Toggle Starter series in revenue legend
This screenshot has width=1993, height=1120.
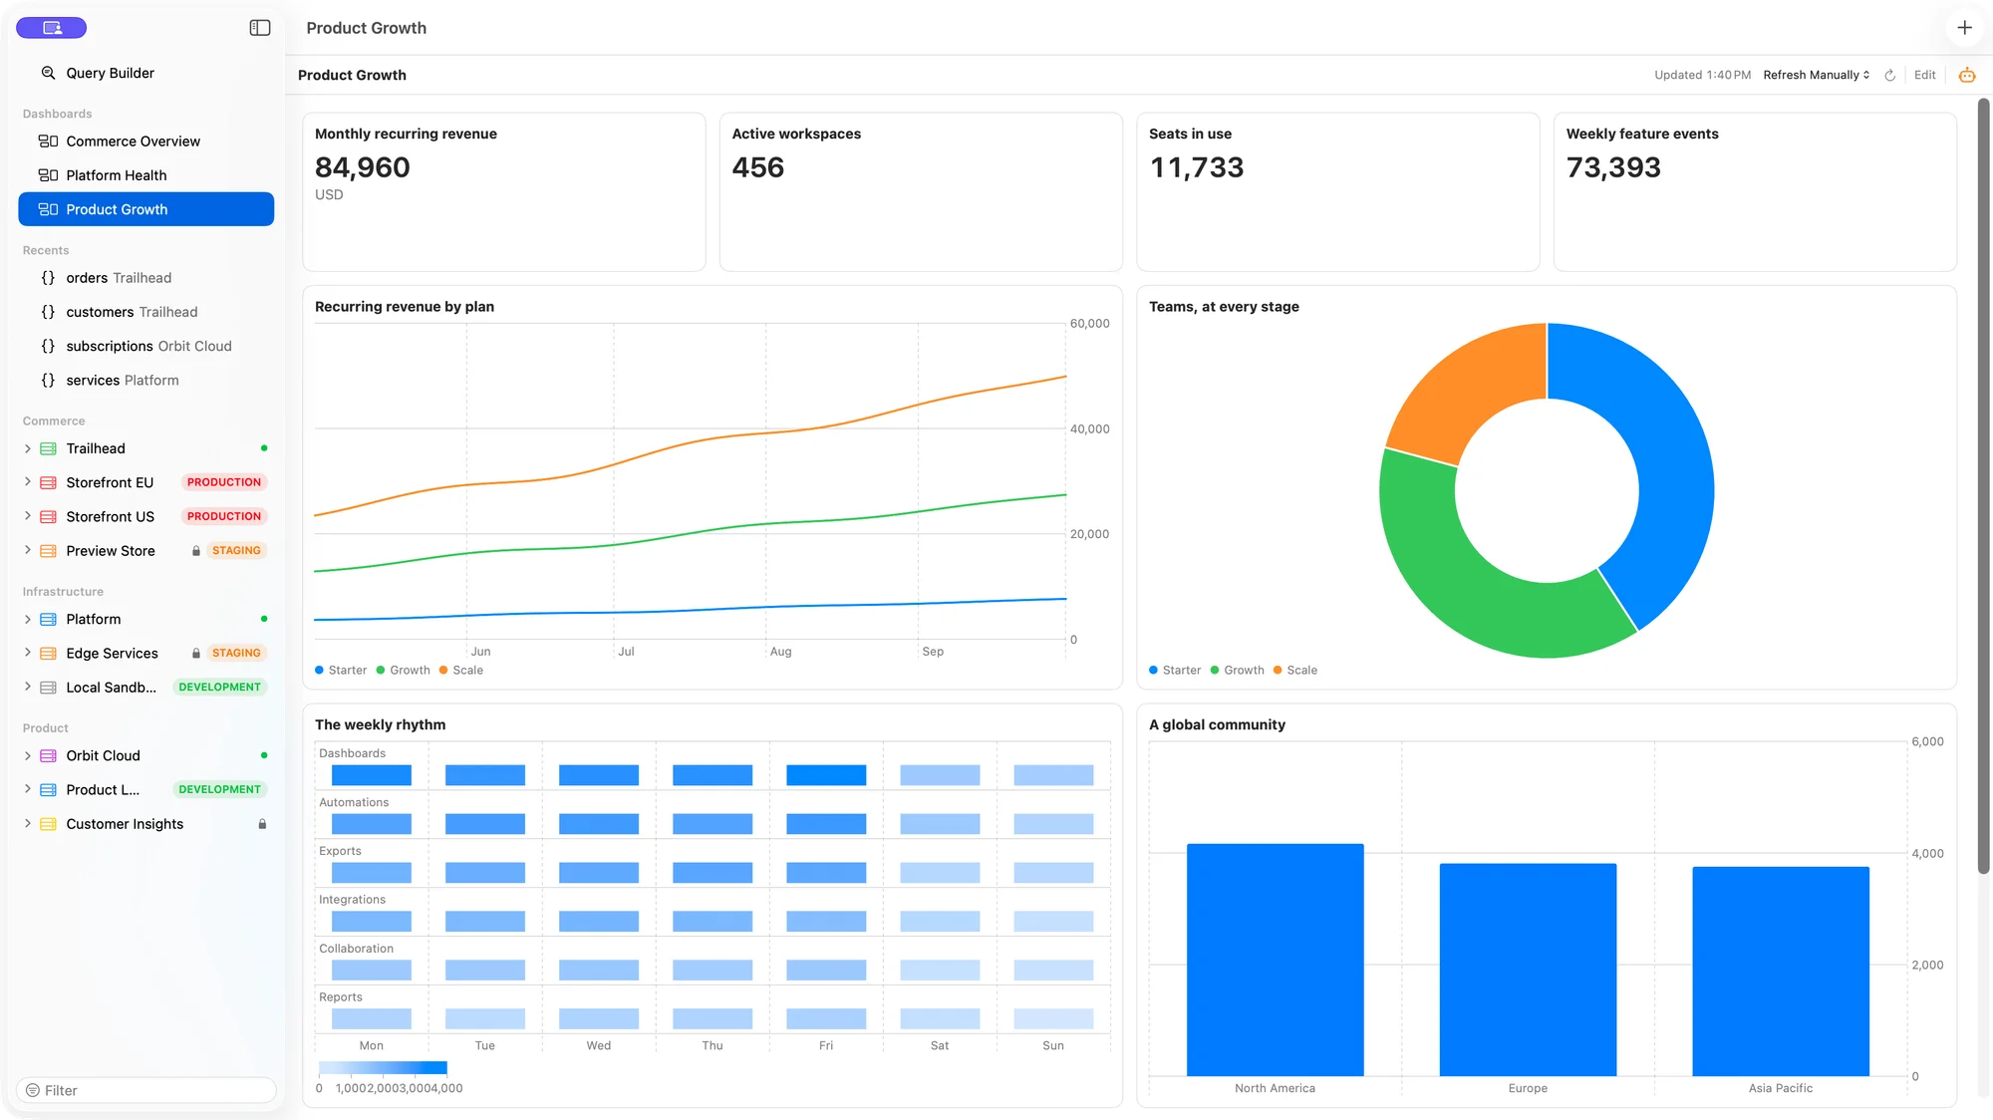[341, 671]
